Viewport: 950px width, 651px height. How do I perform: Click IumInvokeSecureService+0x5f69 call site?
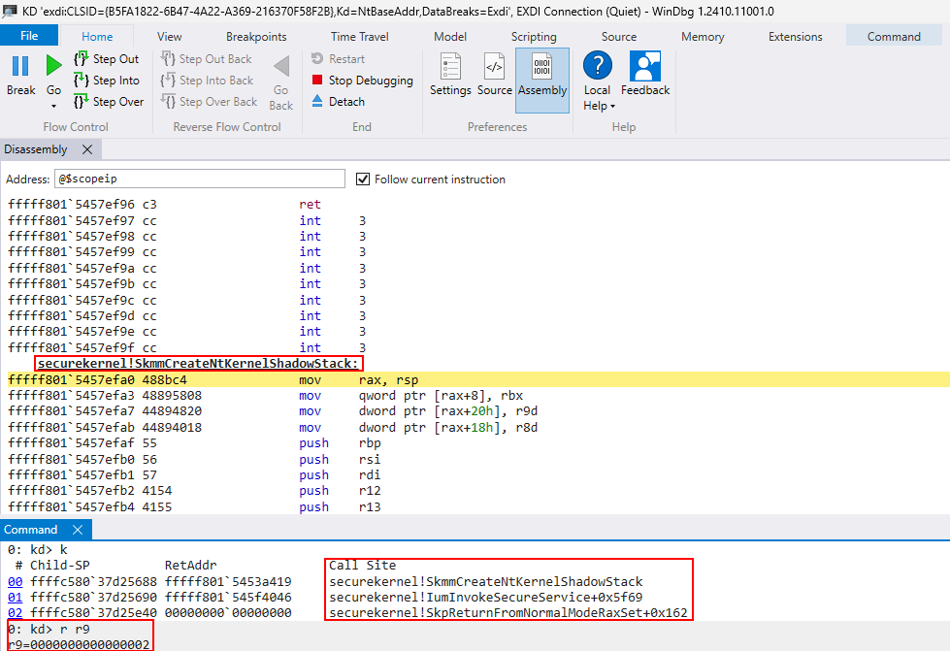tap(486, 597)
